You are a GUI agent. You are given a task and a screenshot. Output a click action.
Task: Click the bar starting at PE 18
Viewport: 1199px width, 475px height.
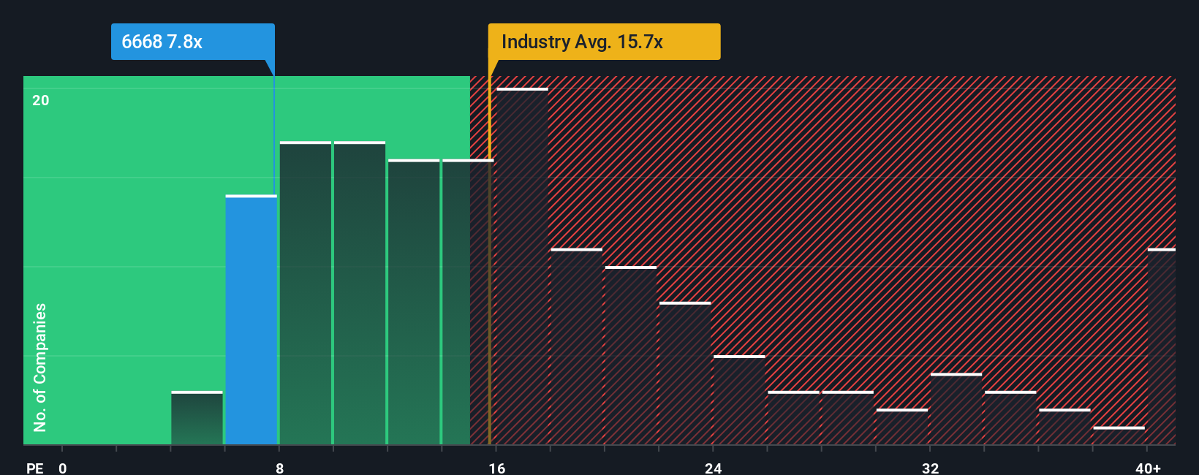click(x=577, y=346)
